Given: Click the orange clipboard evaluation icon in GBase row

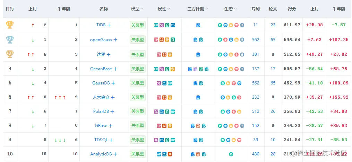Looking at the screenshot, I should coord(198,126).
